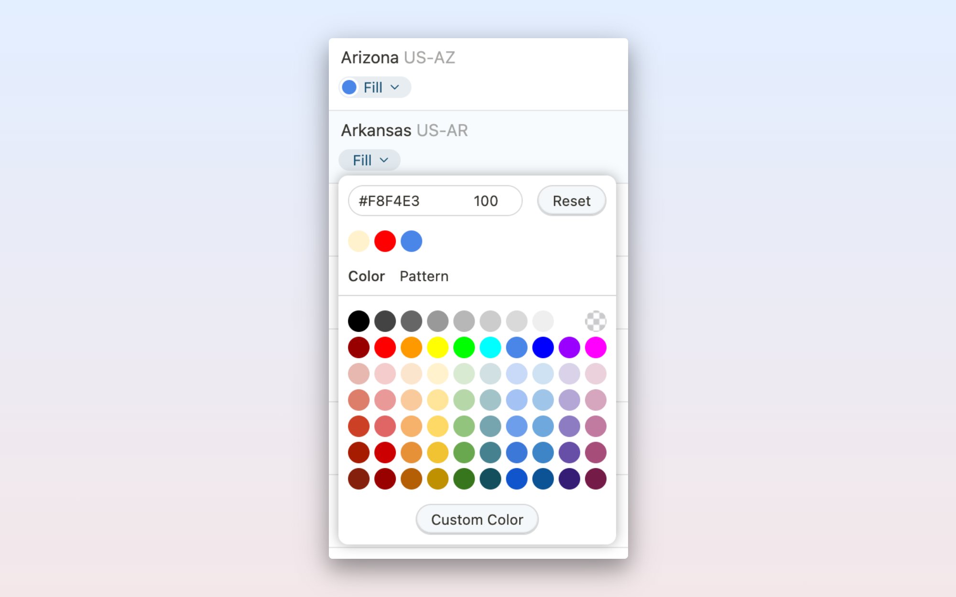Click the light yellow color swatch icon
Viewport: 956px width, 597px height.
tap(358, 241)
